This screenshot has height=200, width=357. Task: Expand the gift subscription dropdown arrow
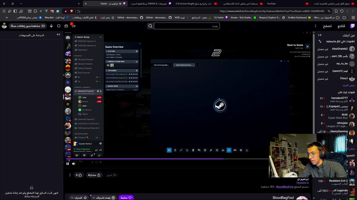pos(93,198)
